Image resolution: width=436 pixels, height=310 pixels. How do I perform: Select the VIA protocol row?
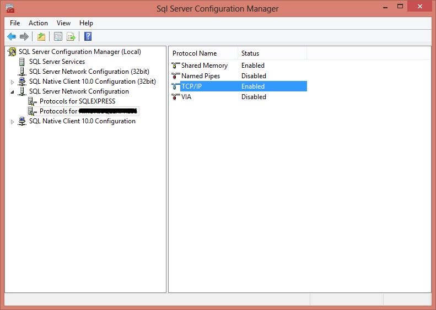point(239,97)
